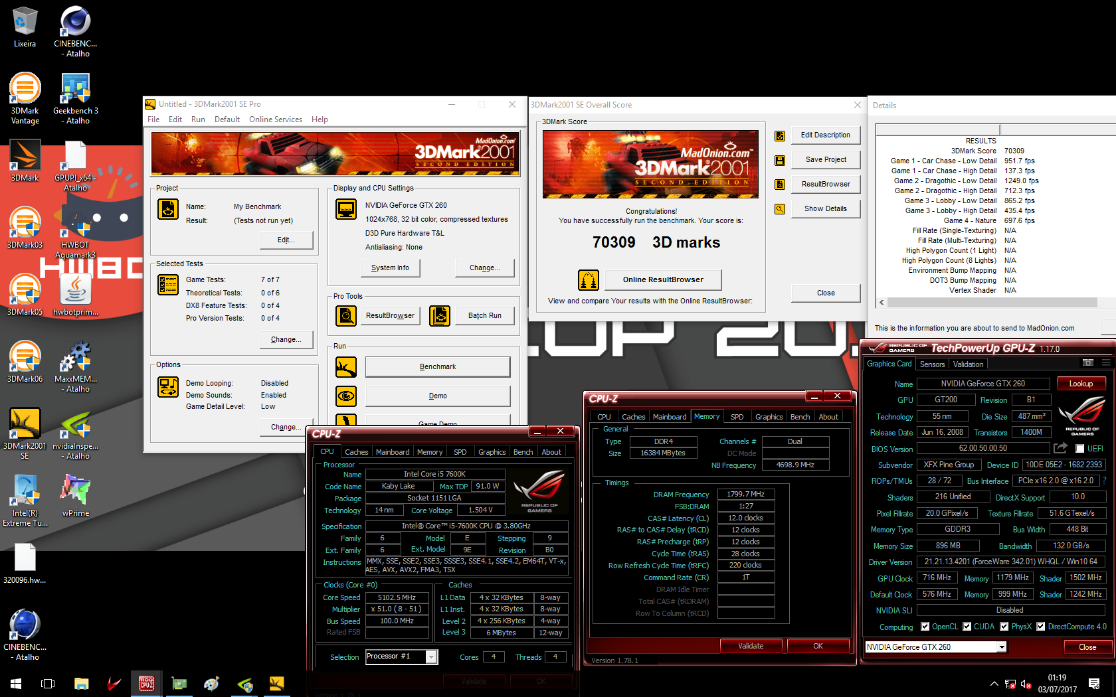
Task: Click the ResultBrowser magnifier icon in Pro Tools
Action: coord(346,316)
